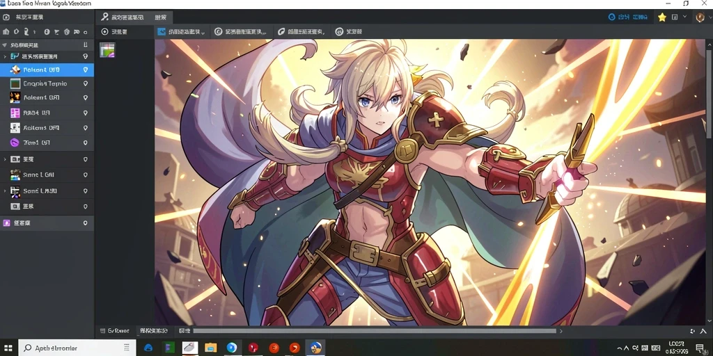Click the home icon in left panel toolbar
This screenshot has width=713, height=356.
(x=6, y=32)
